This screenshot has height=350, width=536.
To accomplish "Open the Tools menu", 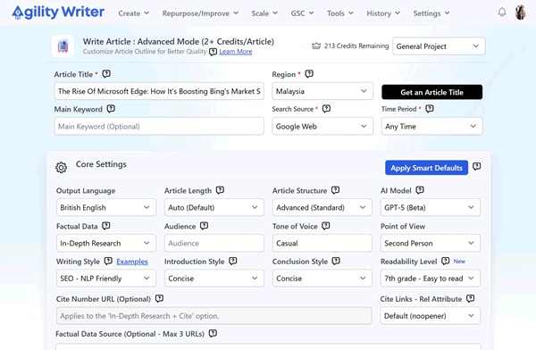I will (x=340, y=13).
